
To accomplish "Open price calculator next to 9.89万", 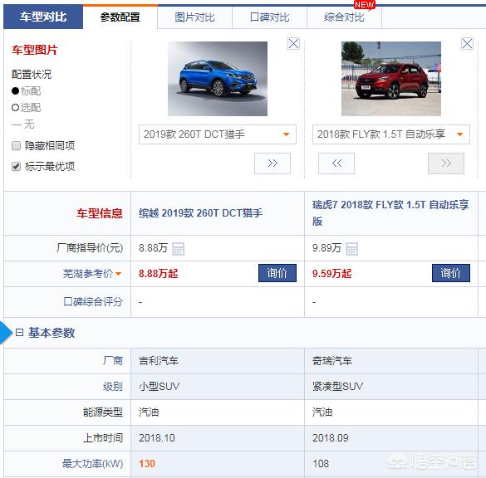I will pos(351,249).
